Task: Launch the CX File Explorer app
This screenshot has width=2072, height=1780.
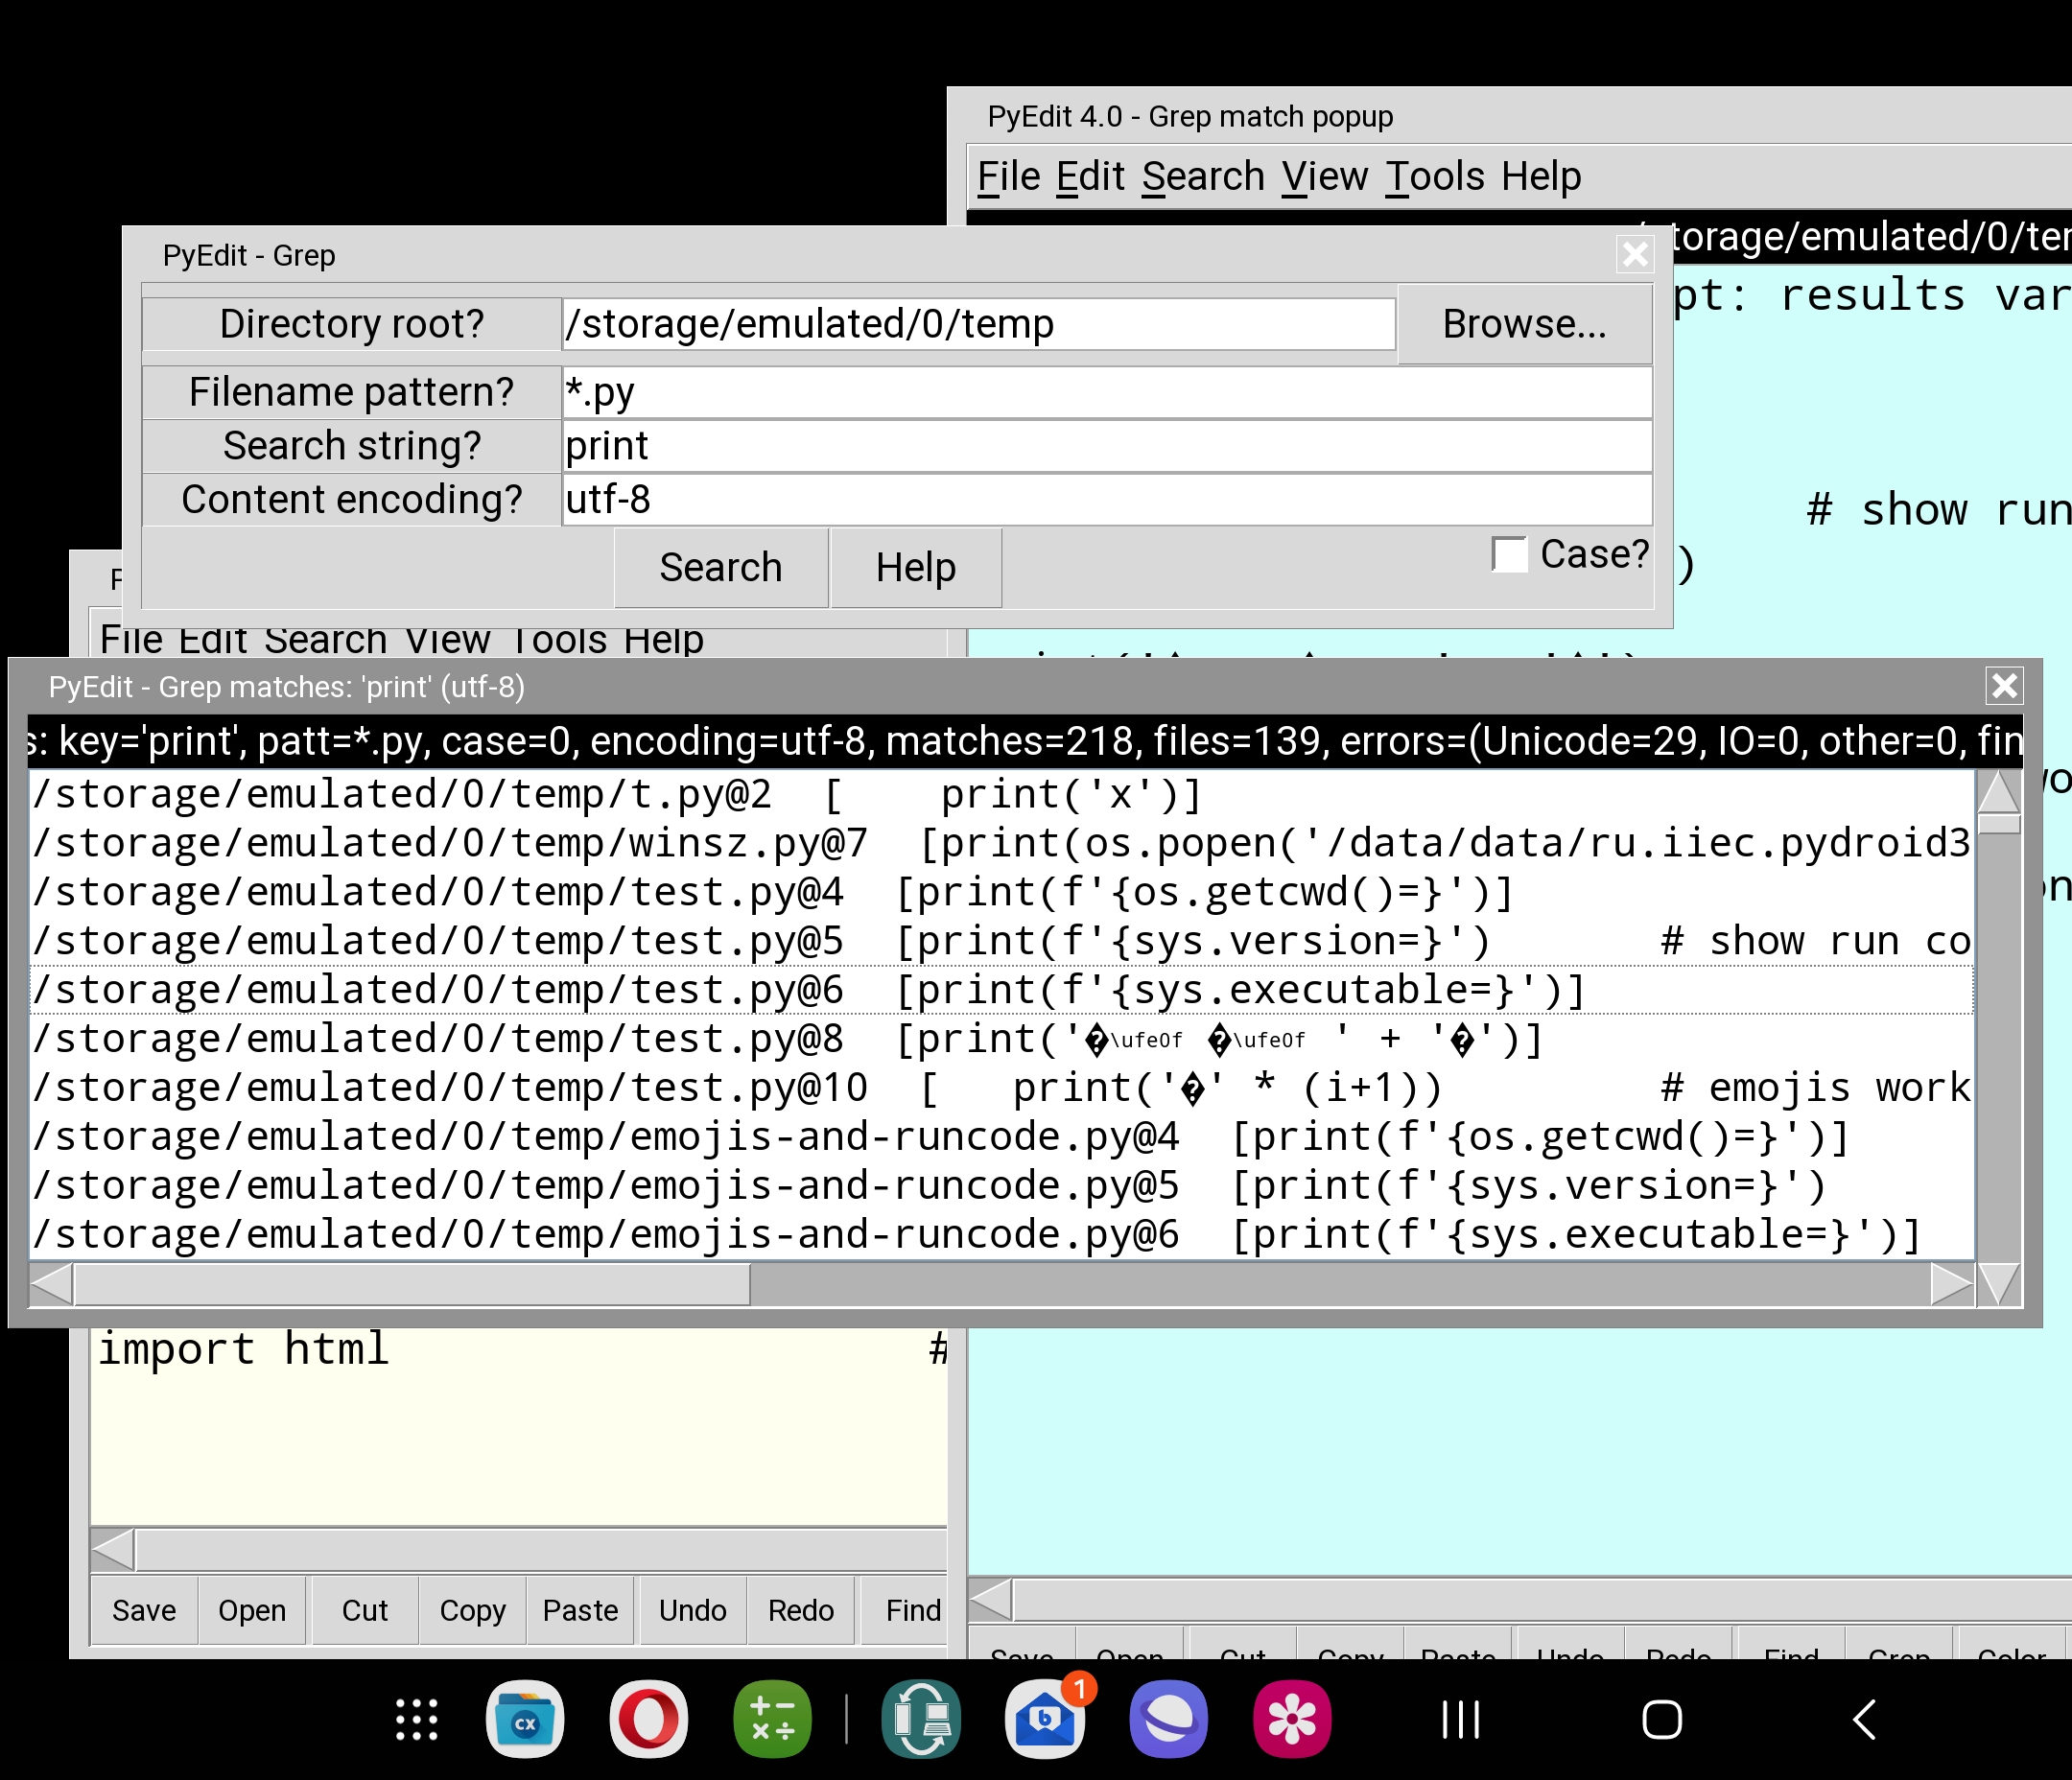Action: pos(525,1719)
